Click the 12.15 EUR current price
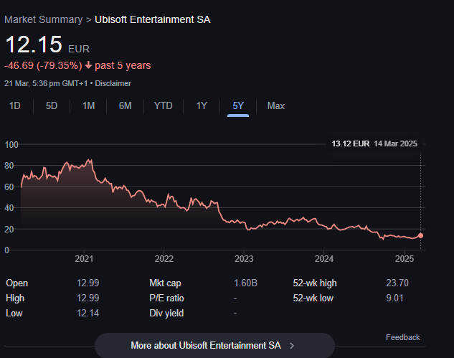Screen dimensions: 454x358 tap(34, 44)
